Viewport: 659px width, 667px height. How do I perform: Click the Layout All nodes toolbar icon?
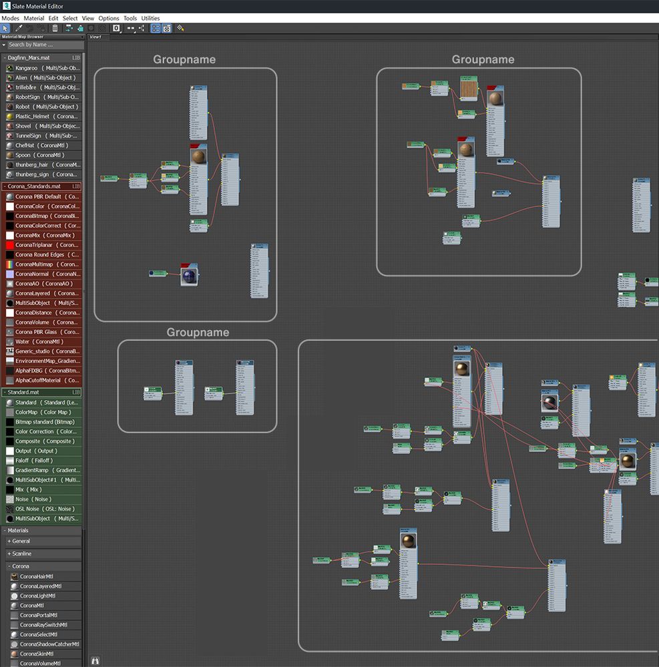point(130,28)
